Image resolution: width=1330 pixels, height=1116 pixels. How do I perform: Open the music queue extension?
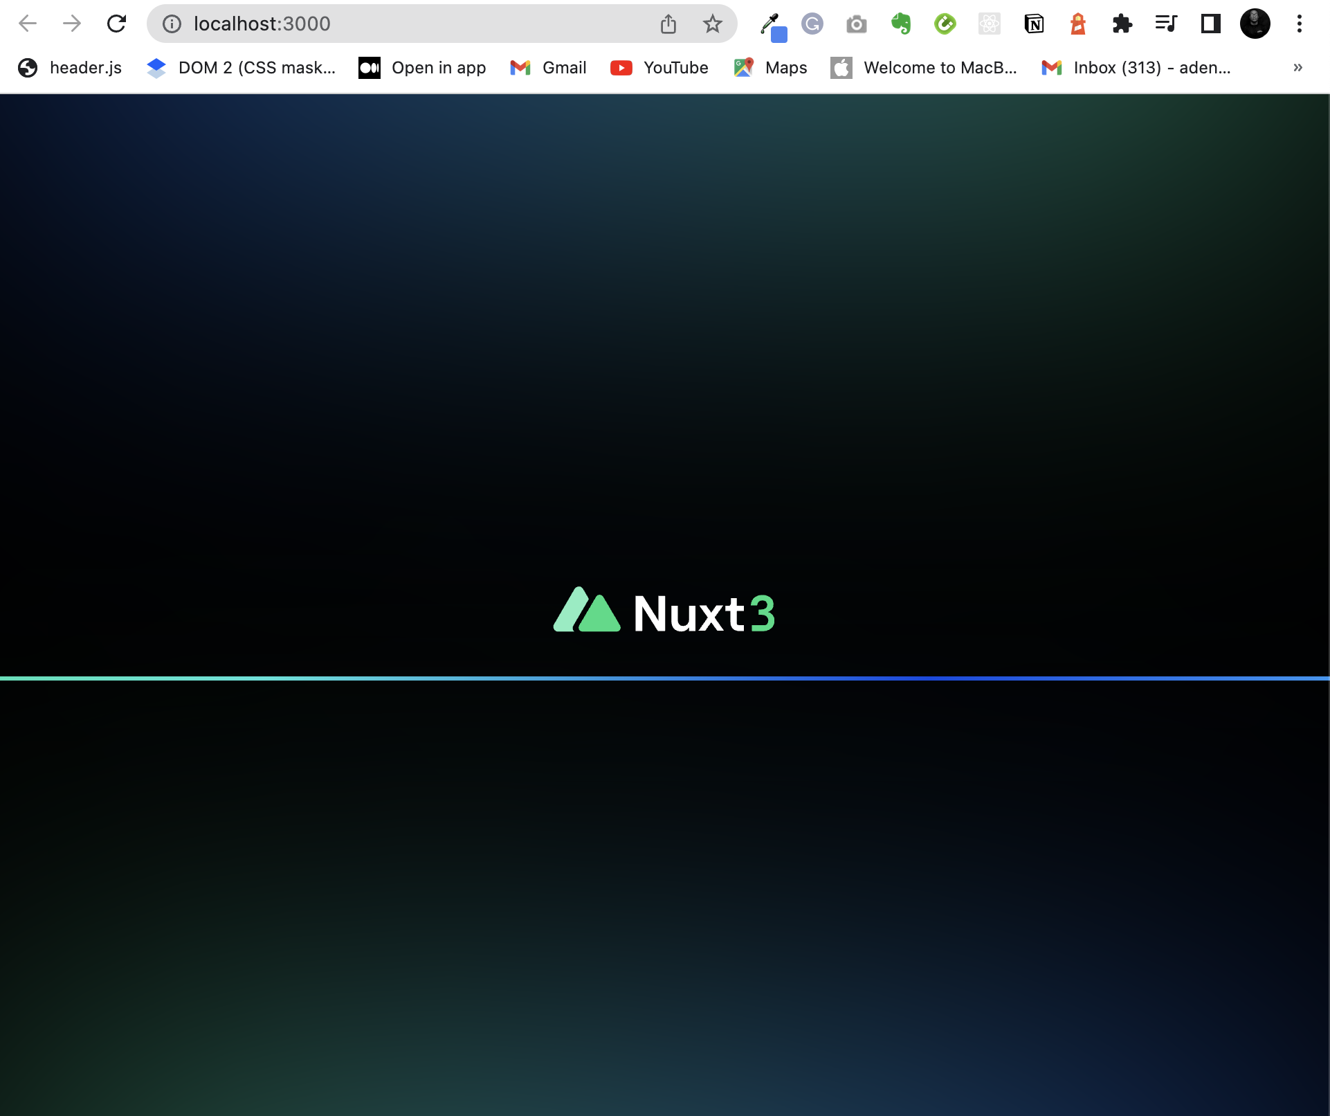(x=1167, y=23)
